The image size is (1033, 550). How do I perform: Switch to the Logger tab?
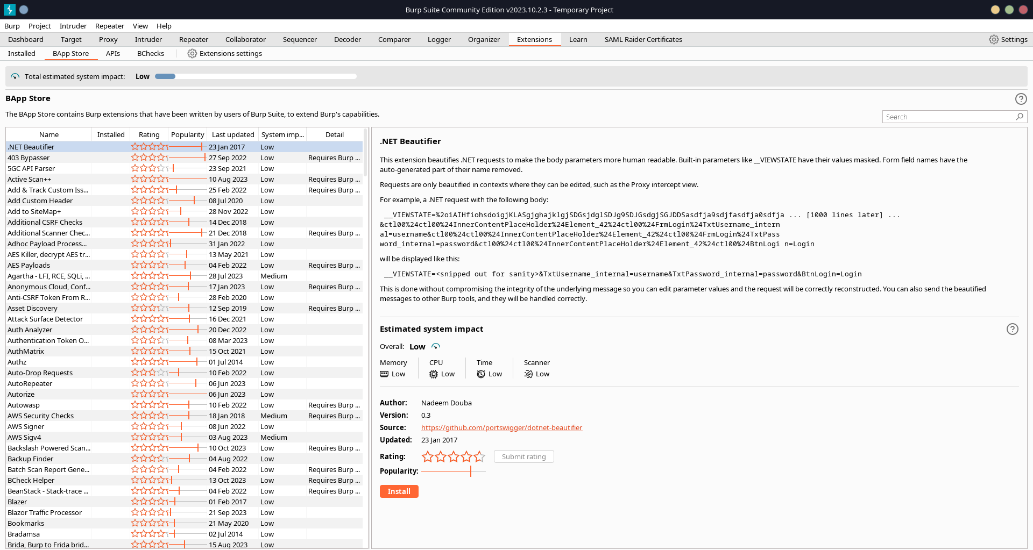pos(439,39)
